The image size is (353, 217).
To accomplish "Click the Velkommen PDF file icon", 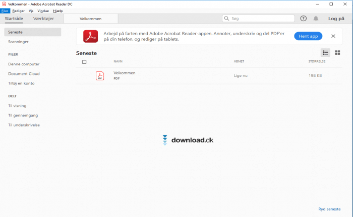I will pyautogui.click(x=100, y=76).
